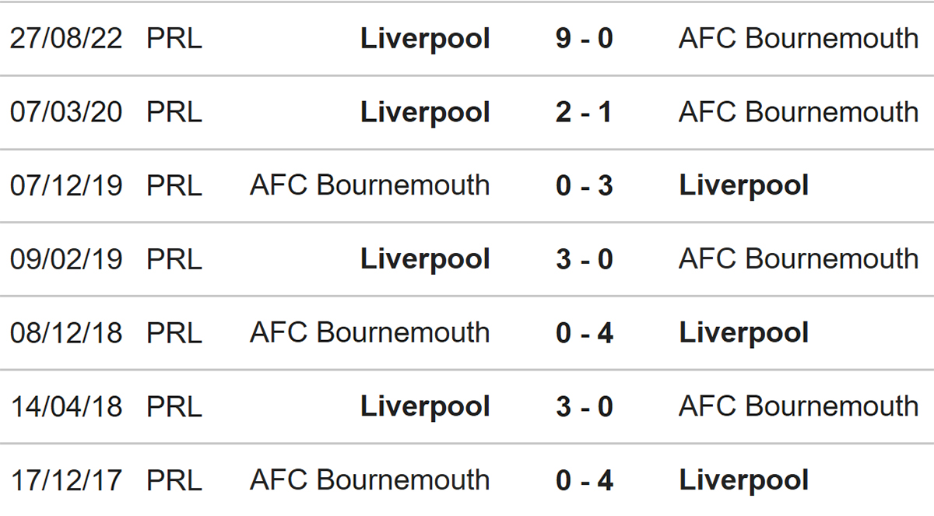This screenshot has height=516, width=934.
Task: Open Liverpool in the 08/12/18 row
Action: (x=743, y=333)
